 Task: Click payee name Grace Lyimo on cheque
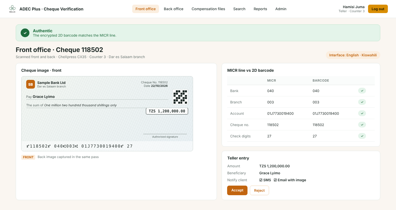click(x=44, y=97)
